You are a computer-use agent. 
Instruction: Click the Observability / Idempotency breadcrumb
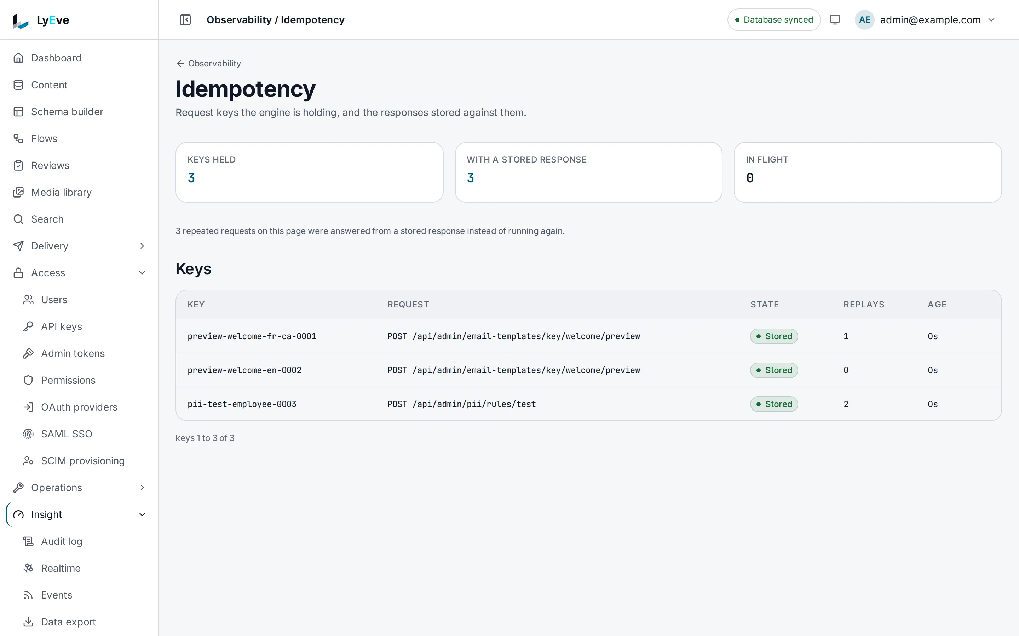tap(275, 20)
